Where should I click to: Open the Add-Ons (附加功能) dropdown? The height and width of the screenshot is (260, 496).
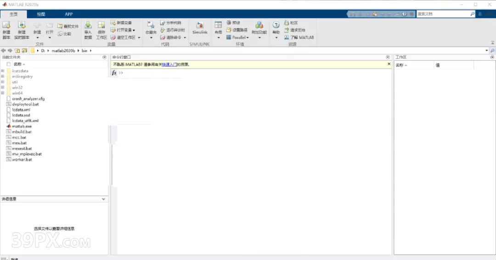(259, 38)
